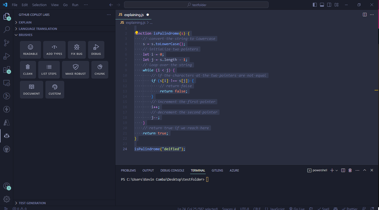Expand the Language Translation section
Viewport: 379px width, 210px height.
[x=38, y=29]
